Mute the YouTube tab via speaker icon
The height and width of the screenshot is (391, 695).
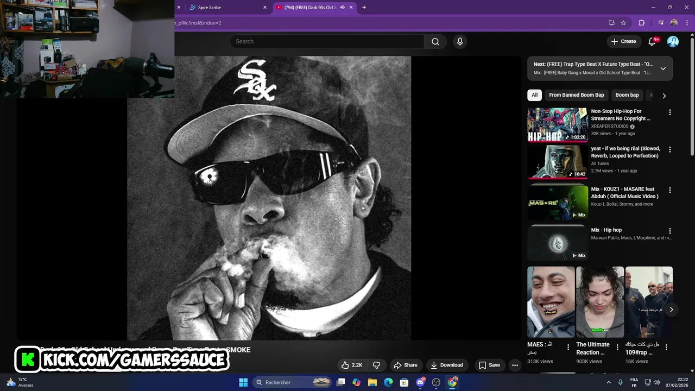[x=342, y=8]
